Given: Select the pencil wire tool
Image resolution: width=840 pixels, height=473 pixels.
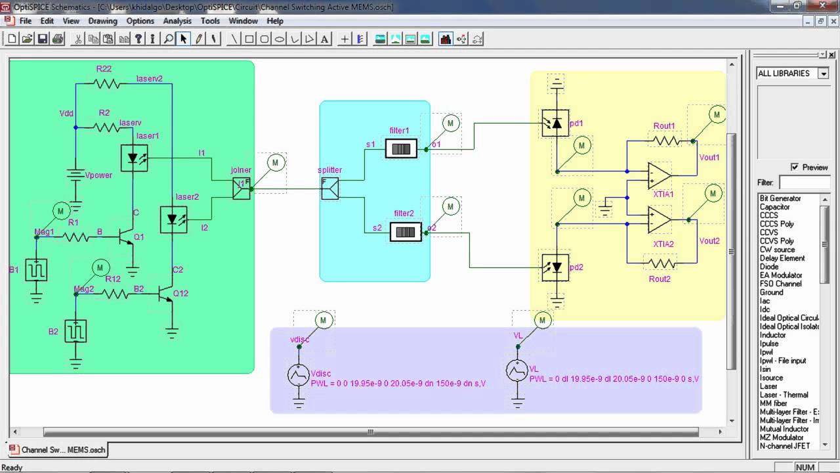Looking at the screenshot, I should click(x=199, y=39).
